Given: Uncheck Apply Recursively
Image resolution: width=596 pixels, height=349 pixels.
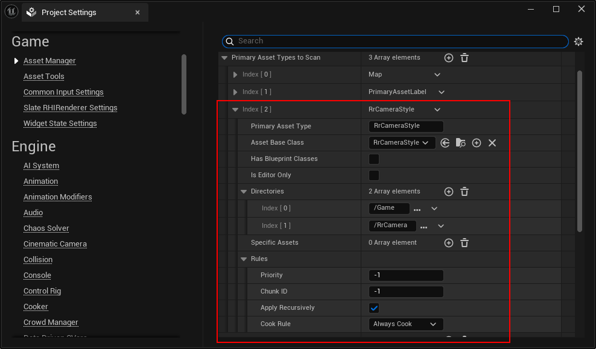Looking at the screenshot, I should click(x=374, y=308).
